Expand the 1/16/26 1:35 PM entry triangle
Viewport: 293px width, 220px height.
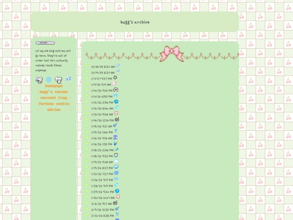click(x=87, y=143)
